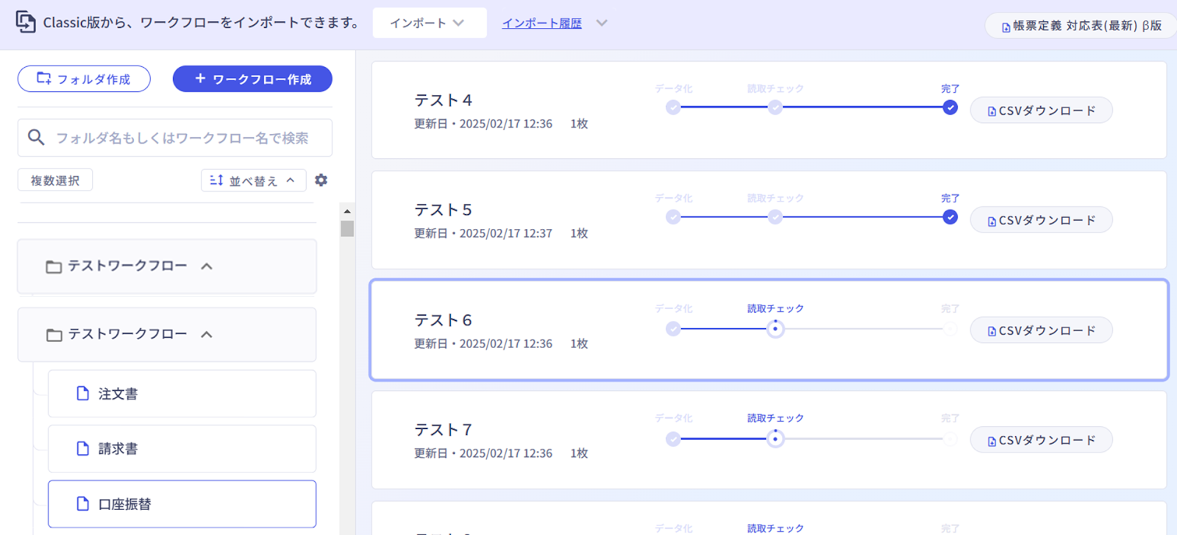This screenshot has height=535, width=1177.
Task: Download CSV for テスト6
Action: [x=1041, y=330]
